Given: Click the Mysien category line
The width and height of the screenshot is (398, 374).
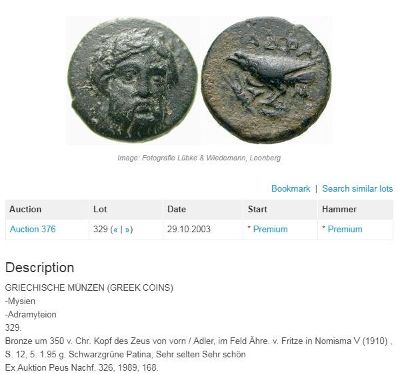Looking at the screenshot, I should pos(20,301).
